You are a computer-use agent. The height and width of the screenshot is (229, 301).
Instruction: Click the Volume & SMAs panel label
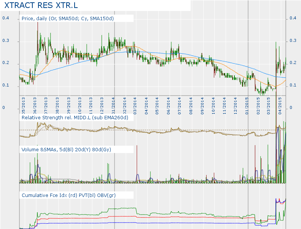tap(66, 150)
